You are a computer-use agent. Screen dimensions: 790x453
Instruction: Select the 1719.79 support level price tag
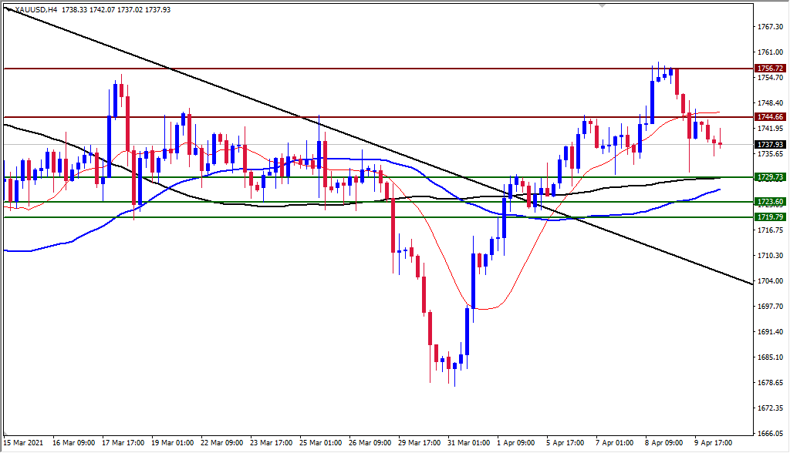click(x=771, y=217)
